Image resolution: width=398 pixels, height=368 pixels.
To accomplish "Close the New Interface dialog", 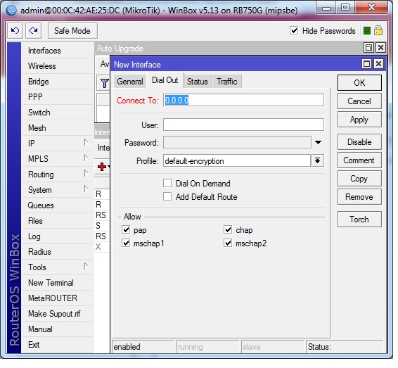I will click(x=379, y=64).
